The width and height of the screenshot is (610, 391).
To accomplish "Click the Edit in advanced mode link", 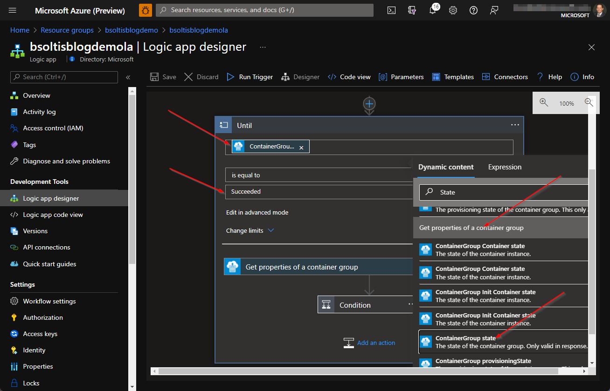I will pyautogui.click(x=257, y=212).
